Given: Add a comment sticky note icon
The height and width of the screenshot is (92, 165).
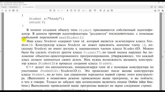Looking at the screenshot, I should pyautogui.click(x=101, y=10).
